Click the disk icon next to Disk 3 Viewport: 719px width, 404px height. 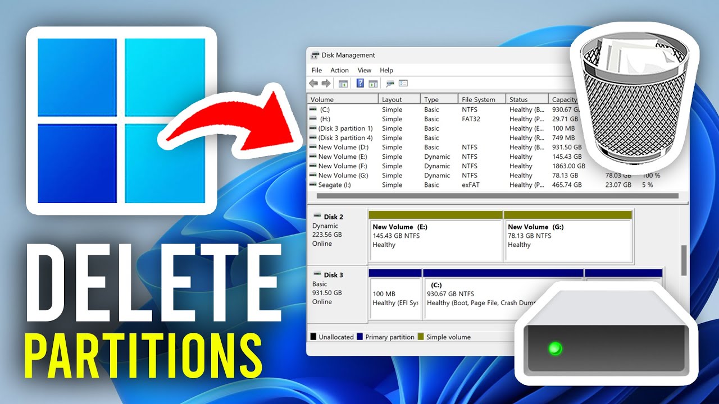tap(317, 274)
